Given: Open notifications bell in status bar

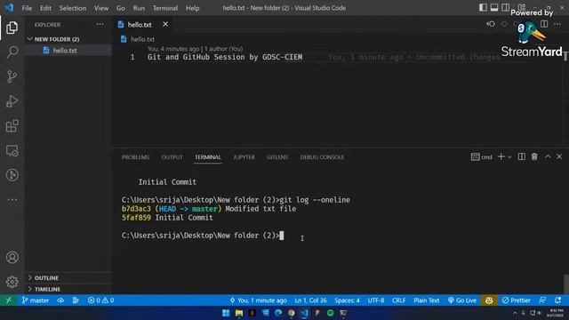Looking at the screenshot, I should click(x=557, y=300).
